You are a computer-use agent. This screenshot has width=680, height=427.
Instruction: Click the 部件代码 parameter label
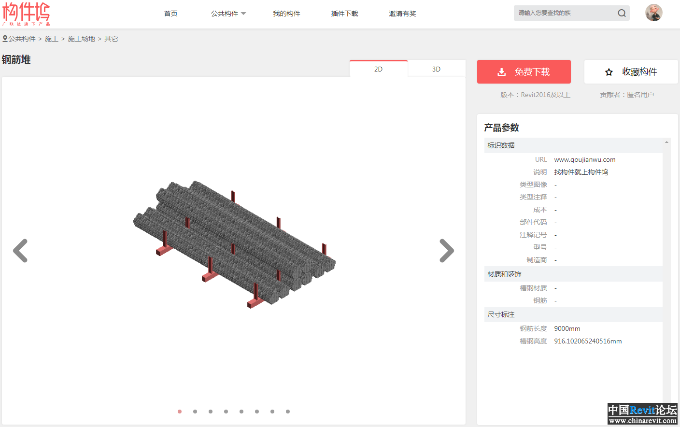point(533,222)
